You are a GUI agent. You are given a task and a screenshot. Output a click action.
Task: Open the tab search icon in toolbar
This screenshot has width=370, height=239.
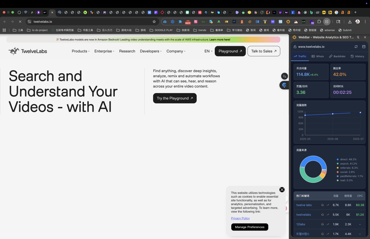click(x=338, y=22)
